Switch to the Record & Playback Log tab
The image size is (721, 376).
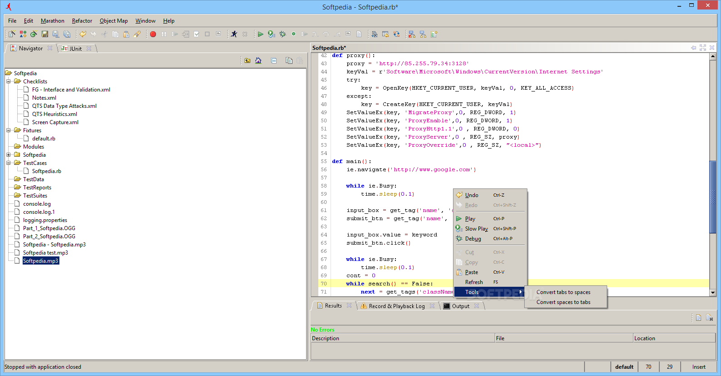[397, 306]
